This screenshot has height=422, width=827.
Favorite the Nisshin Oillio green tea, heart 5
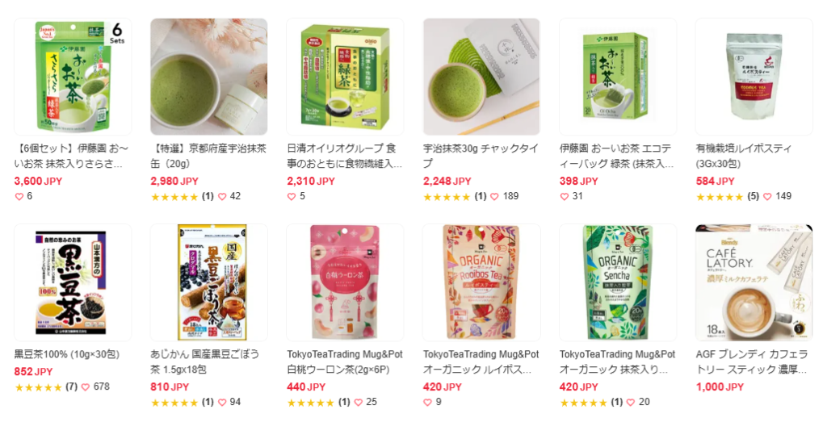pos(292,197)
